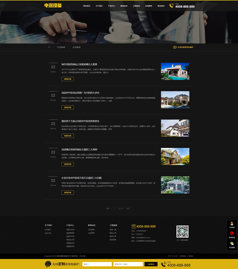Click the edit icon beside 在线定制商用电磁炉

tap(175, 47)
